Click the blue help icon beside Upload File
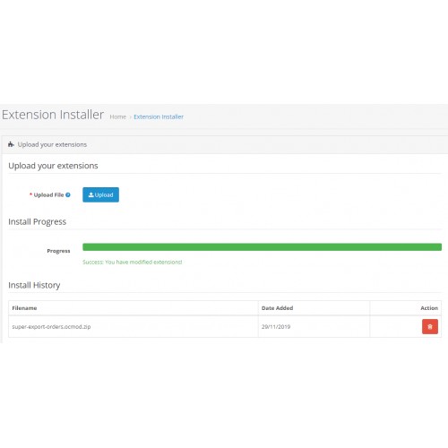 pos(68,195)
